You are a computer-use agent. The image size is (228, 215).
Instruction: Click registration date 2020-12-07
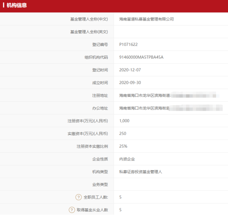click(130, 70)
